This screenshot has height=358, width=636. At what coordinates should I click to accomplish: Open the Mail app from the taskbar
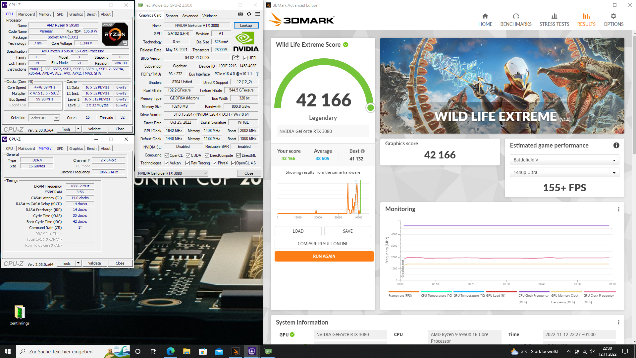219,351
